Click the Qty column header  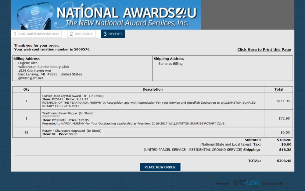coord(27,89)
